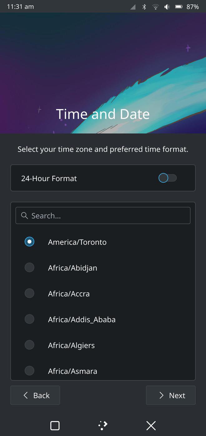Enable the 24-Hour Format switch
This screenshot has width=206, height=436.
[168, 178]
